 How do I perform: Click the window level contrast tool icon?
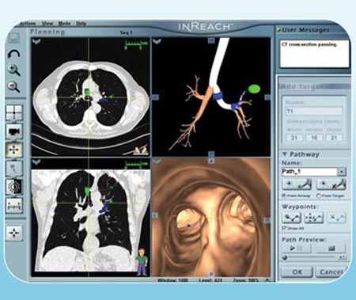pyautogui.click(x=14, y=187)
